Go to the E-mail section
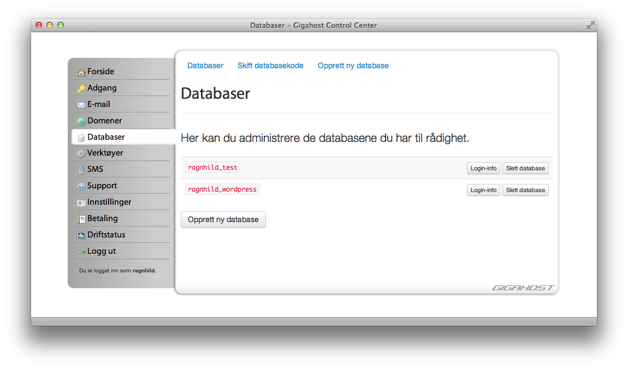628x369 pixels. click(x=121, y=104)
